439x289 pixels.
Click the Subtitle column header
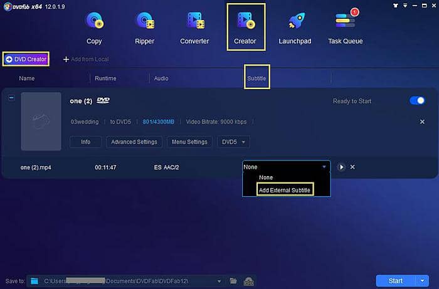[257, 78]
